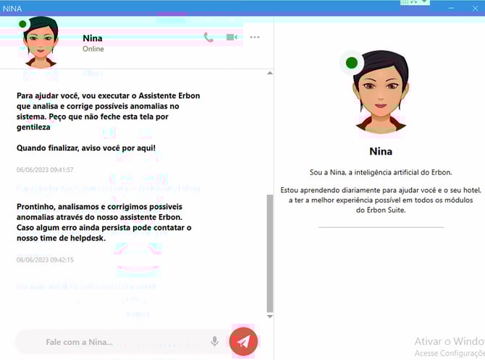Viewport: 485px width, 360px height.
Task: Click the 06/06/2023 09:42:15 timestamp
Action: (45, 260)
